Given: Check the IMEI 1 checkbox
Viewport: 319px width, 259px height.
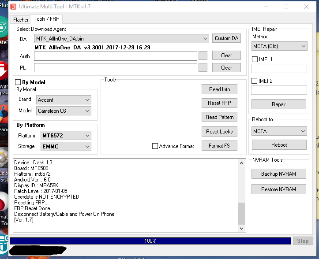Looking at the screenshot, I should [x=255, y=59].
